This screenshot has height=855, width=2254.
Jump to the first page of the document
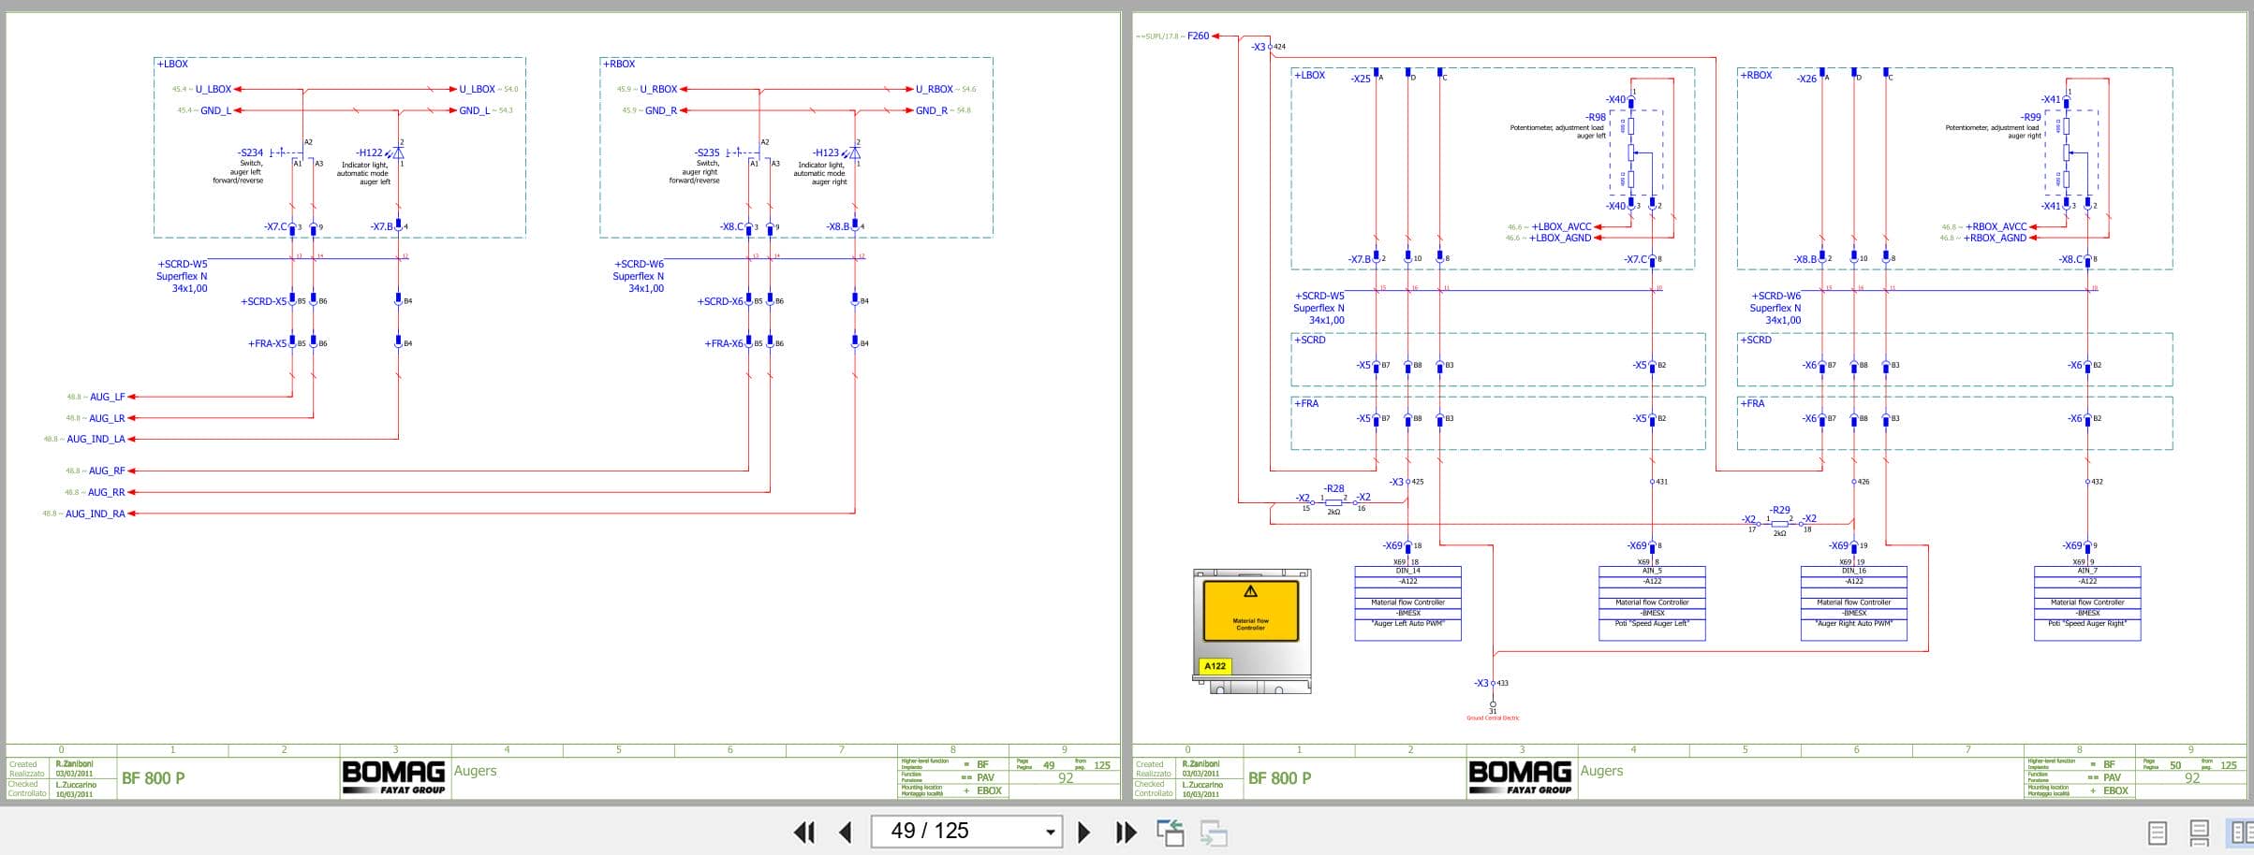pos(803,832)
